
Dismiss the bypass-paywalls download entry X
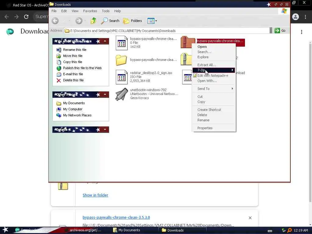250,218
